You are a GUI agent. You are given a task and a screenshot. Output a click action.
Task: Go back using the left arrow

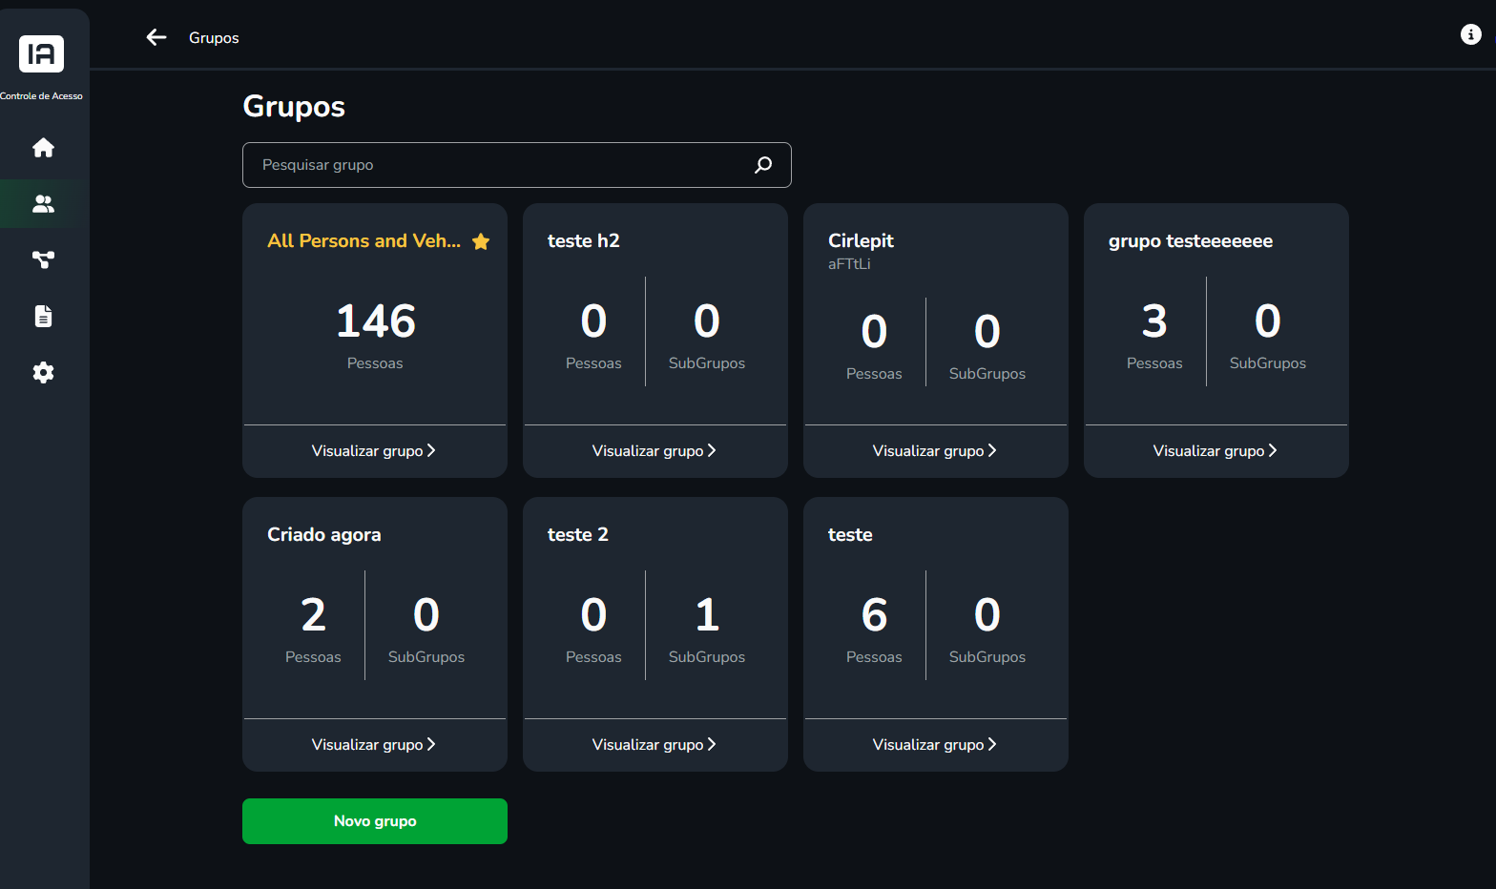tap(156, 37)
